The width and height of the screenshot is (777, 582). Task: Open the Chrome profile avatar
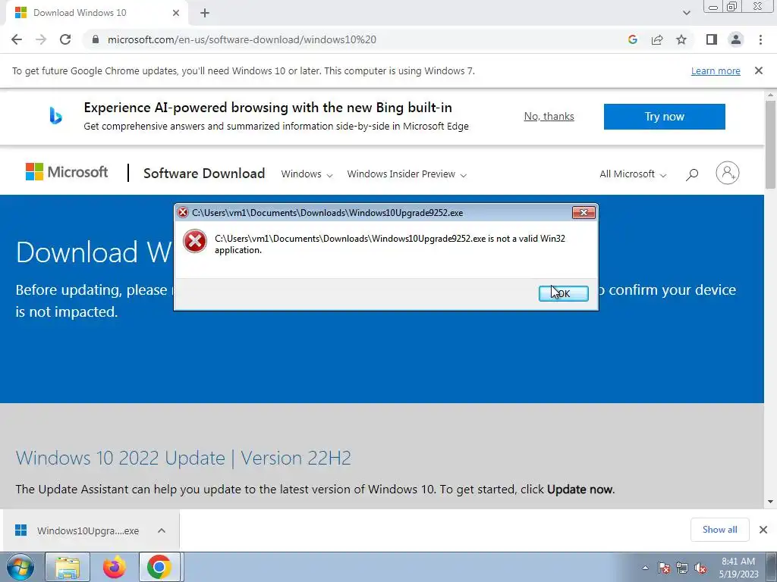coord(736,39)
